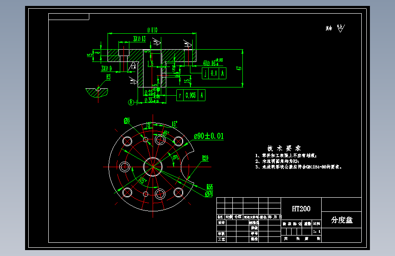
Task: Select the 4XØ10 hole dimension text
Action: (213, 62)
